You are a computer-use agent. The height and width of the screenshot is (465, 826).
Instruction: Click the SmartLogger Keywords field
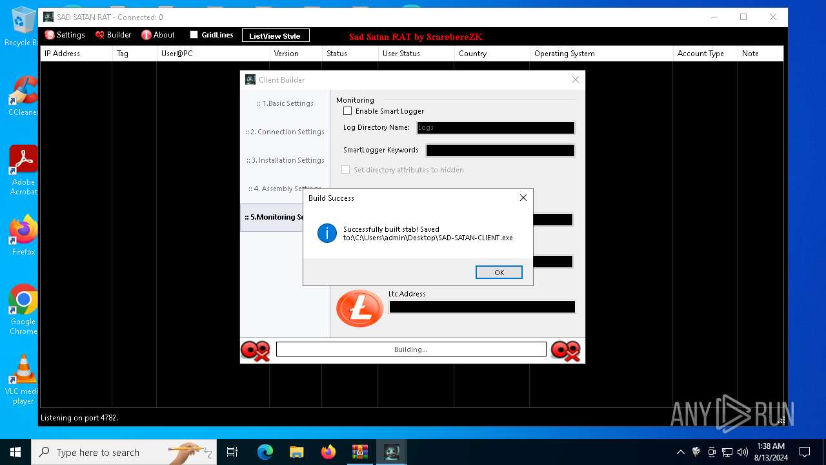[500, 150]
